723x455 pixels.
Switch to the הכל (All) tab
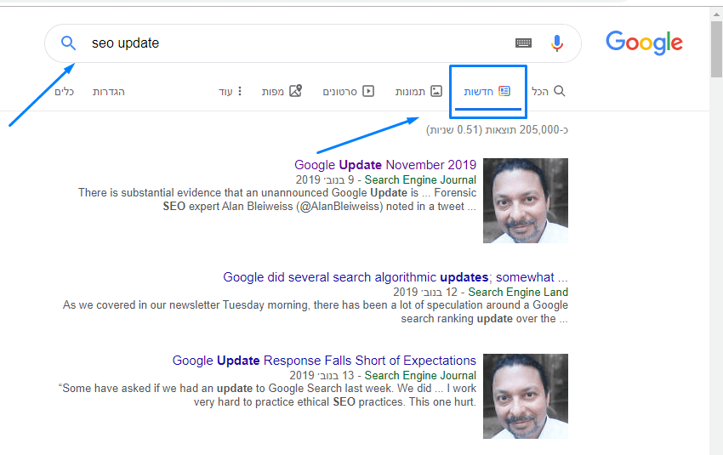pos(548,91)
